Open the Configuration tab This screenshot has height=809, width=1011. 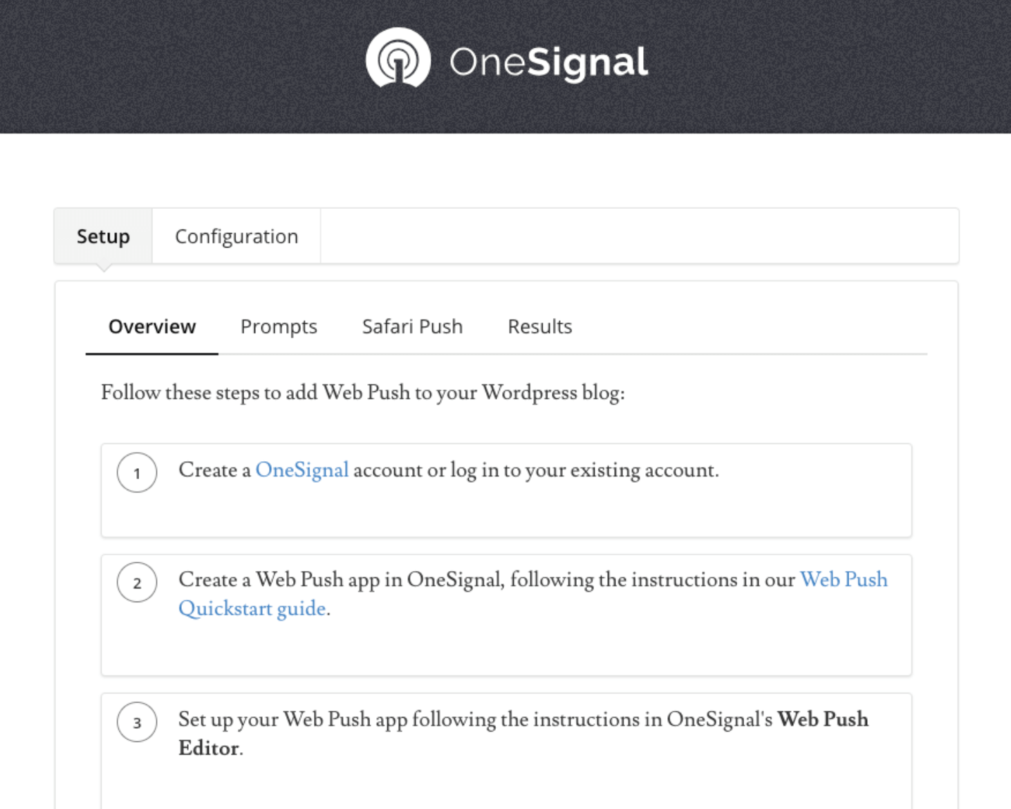[x=236, y=236]
